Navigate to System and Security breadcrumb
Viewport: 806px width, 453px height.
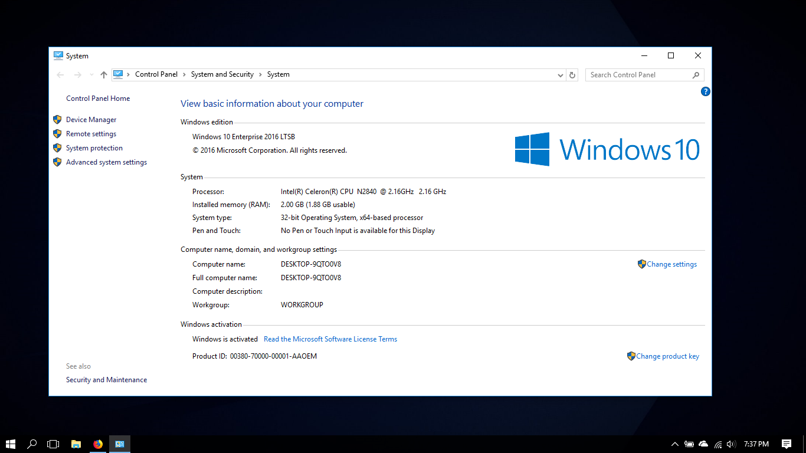(x=222, y=74)
